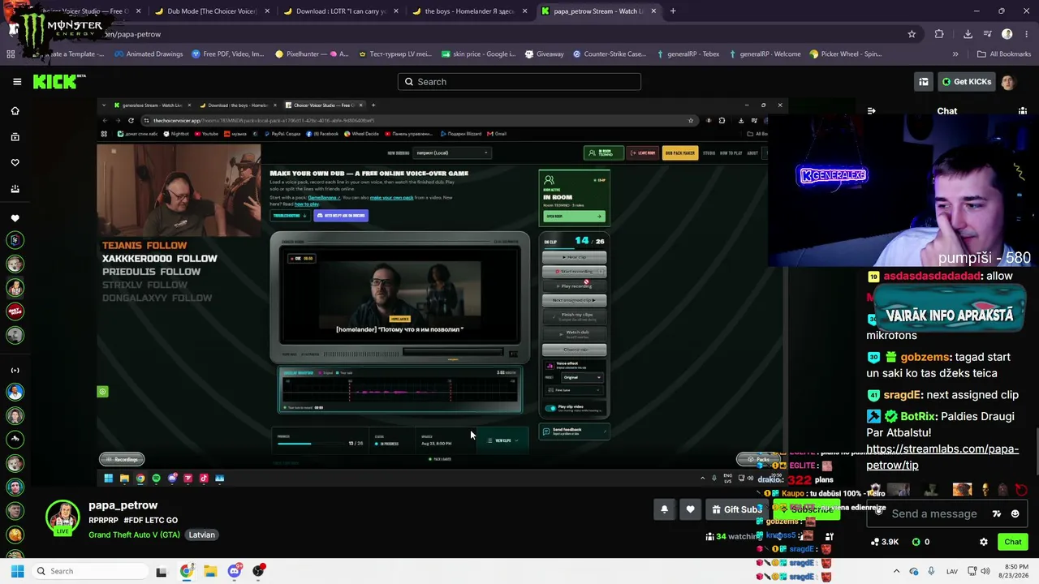Bookmark this page with the star icon
Image resolution: width=1039 pixels, height=584 pixels.
[912, 34]
